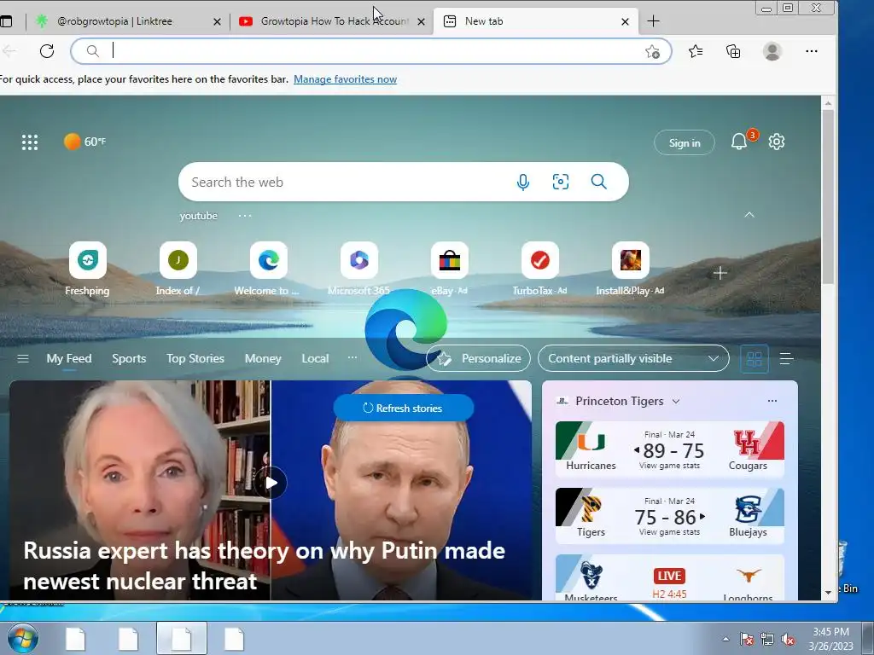874x655 pixels.
Task: Open more options on the sports card
Action: click(772, 401)
